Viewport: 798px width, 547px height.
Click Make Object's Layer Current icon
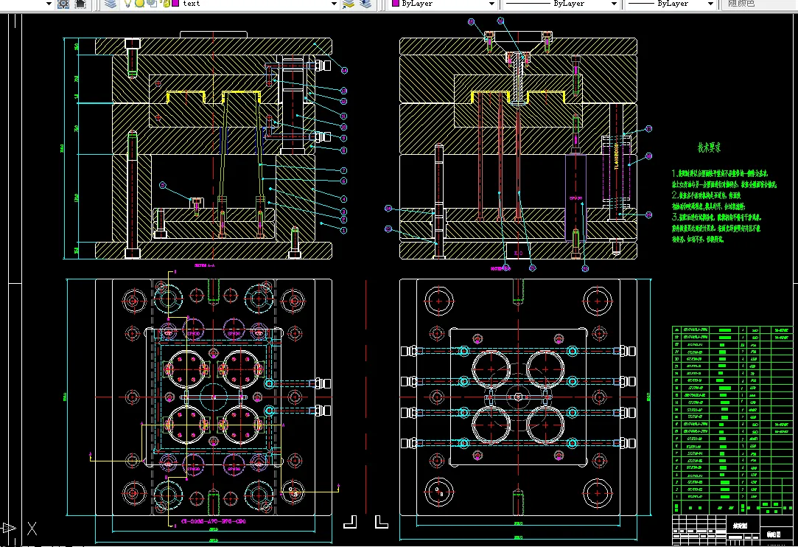coord(350,4)
